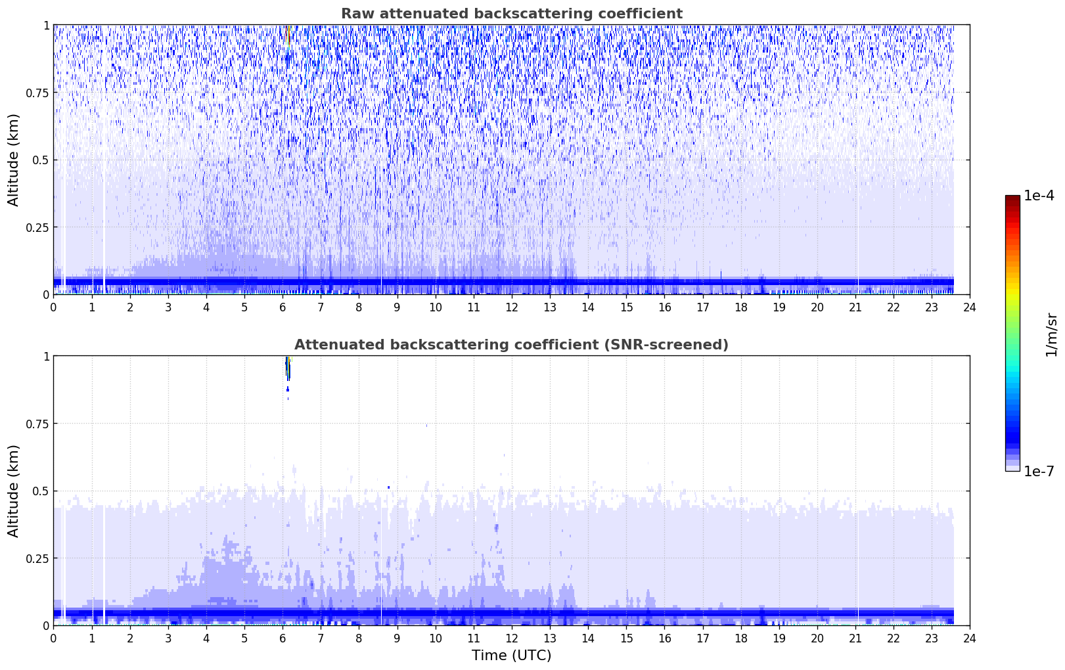Screen dimensions: 1065x670
Task: Click the top plot's 'Altitude (km)' label
Action: (x=14, y=160)
